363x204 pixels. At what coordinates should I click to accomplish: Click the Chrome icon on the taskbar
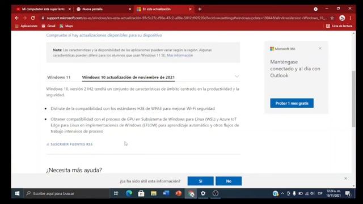(191, 193)
